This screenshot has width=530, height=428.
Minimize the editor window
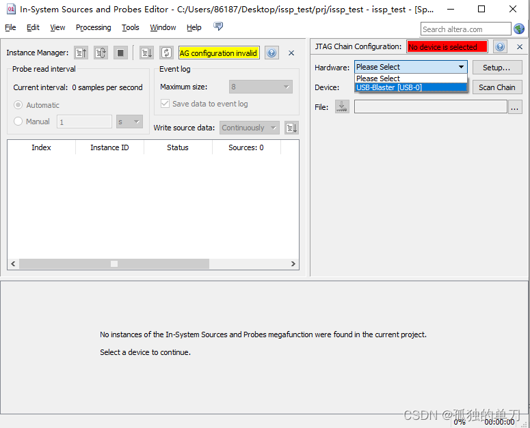(450, 9)
